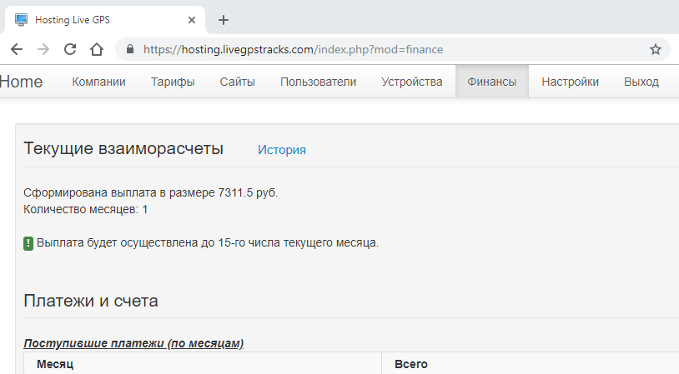Open the Компании menu item

click(98, 82)
